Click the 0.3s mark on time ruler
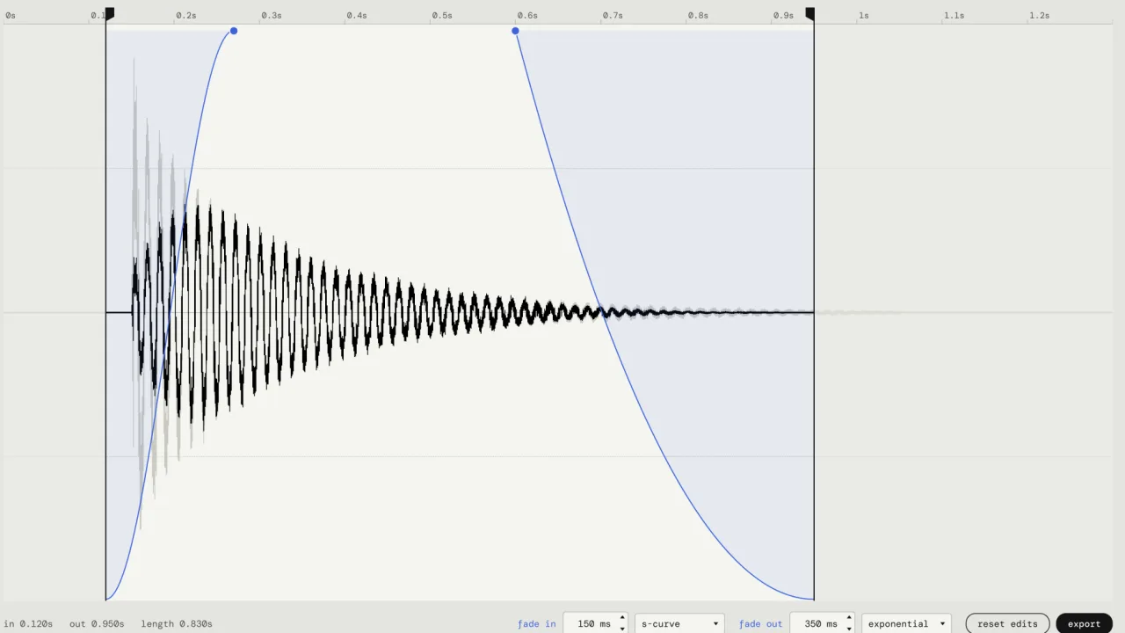 click(272, 15)
